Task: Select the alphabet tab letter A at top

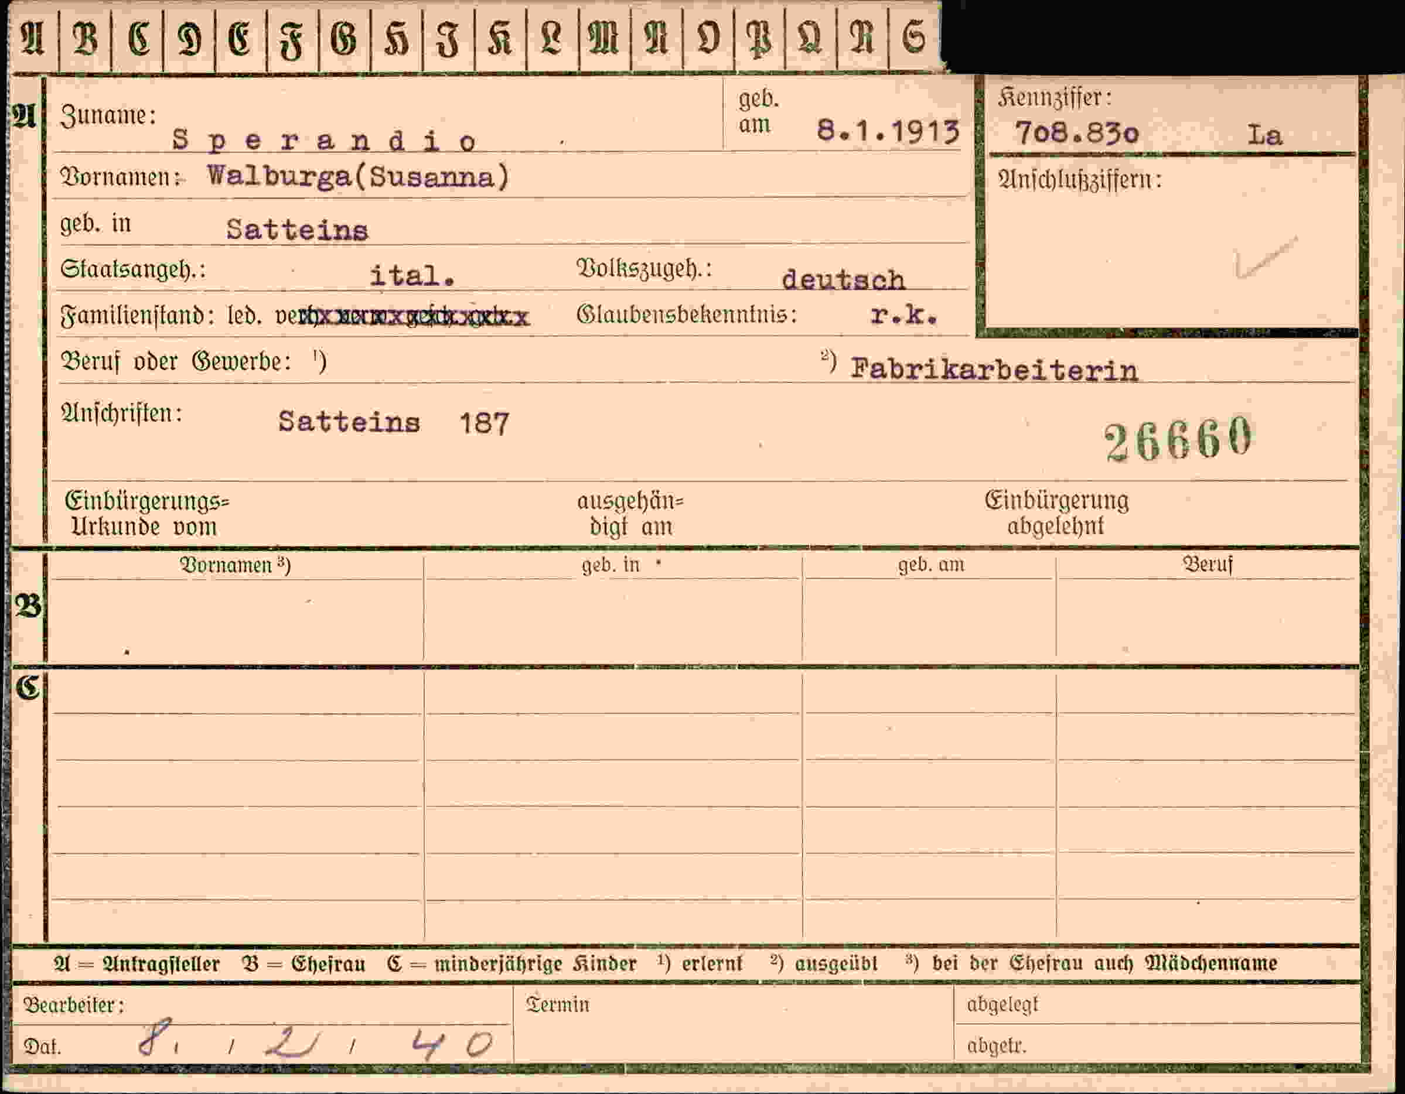Action: click(x=33, y=39)
